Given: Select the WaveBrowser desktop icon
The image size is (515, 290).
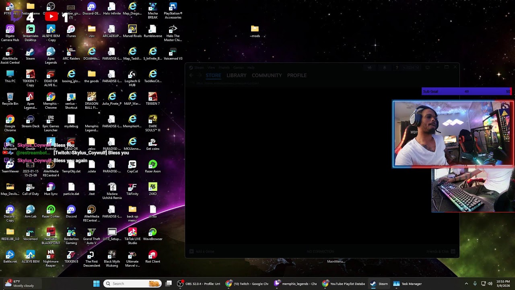Looking at the screenshot, I should (152, 234).
